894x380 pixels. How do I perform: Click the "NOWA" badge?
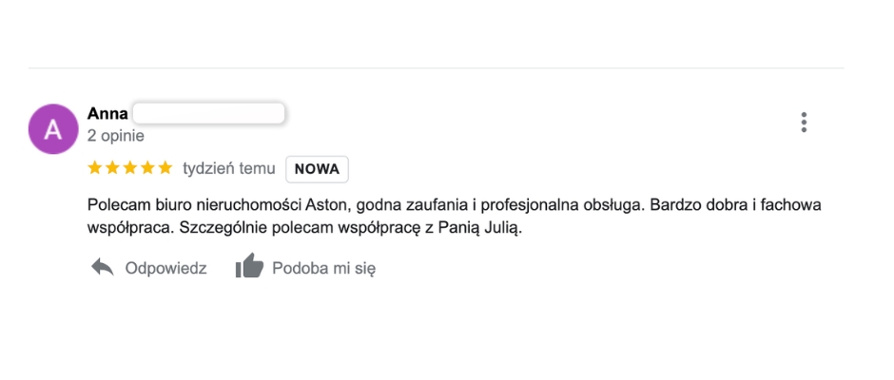click(x=317, y=169)
